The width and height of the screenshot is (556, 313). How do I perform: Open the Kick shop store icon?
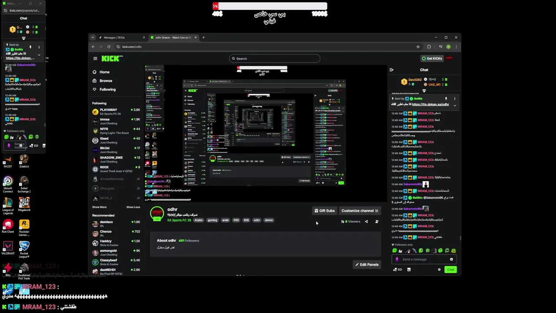pos(409,270)
